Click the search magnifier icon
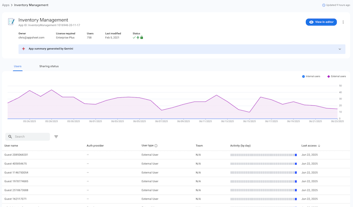 tap(10, 137)
